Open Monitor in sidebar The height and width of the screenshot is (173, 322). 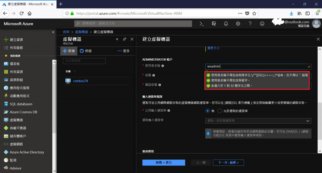[x=10, y=160]
